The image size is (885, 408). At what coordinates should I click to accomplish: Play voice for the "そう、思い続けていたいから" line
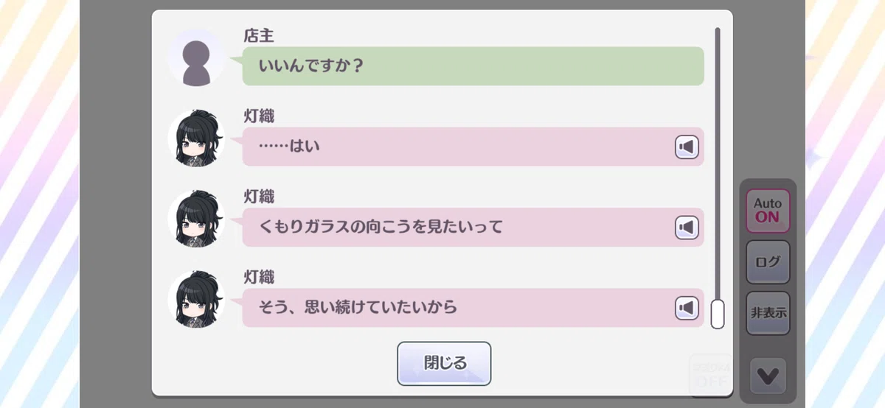click(x=687, y=308)
